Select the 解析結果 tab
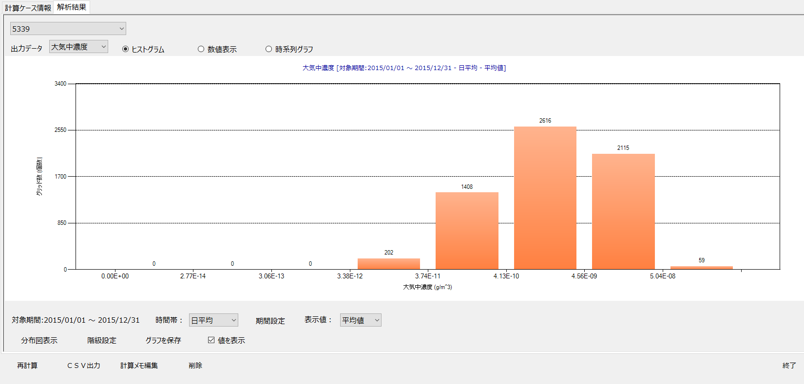This screenshot has width=804, height=384. click(x=72, y=7)
